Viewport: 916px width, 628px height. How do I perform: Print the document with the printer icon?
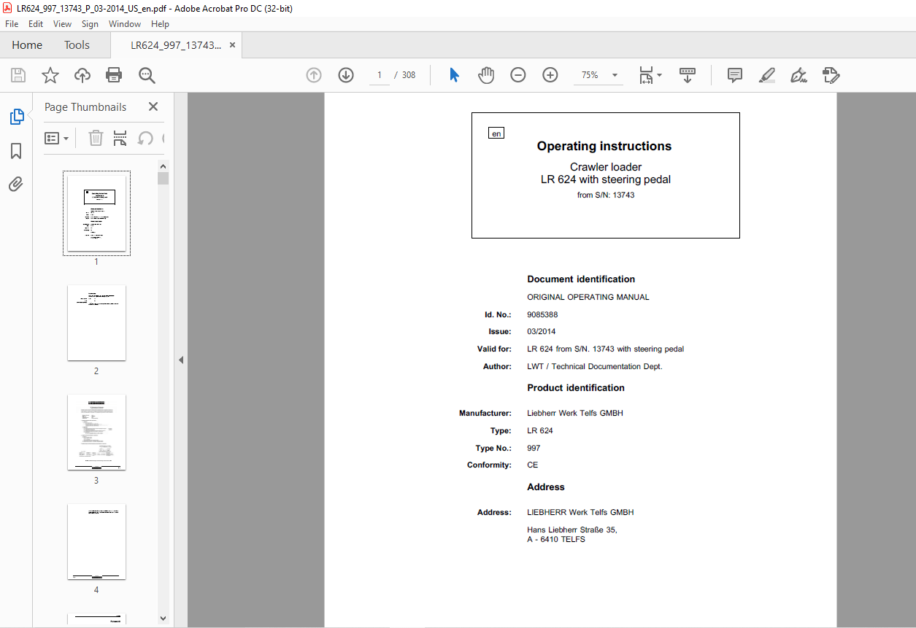114,75
